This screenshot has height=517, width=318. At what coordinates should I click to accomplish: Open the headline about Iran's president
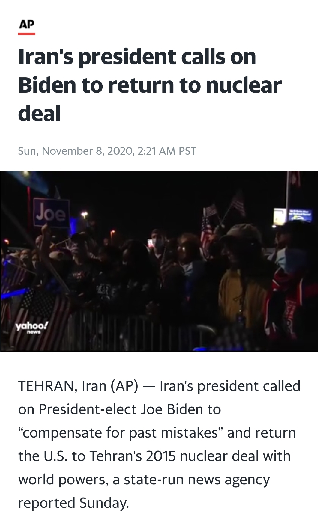click(x=150, y=85)
